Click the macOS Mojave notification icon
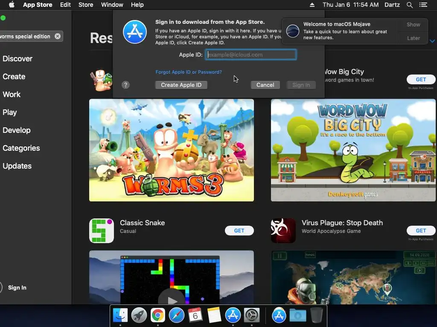 [293, 31]
